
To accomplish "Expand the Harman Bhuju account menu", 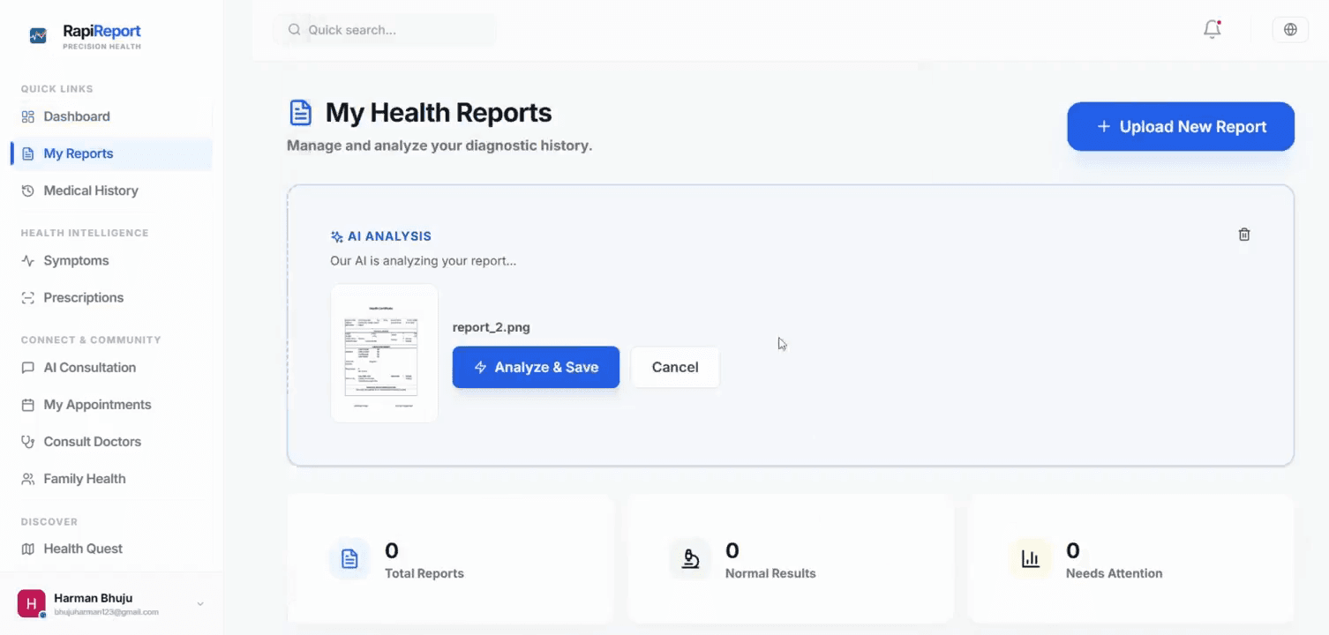I will point(200,604).
